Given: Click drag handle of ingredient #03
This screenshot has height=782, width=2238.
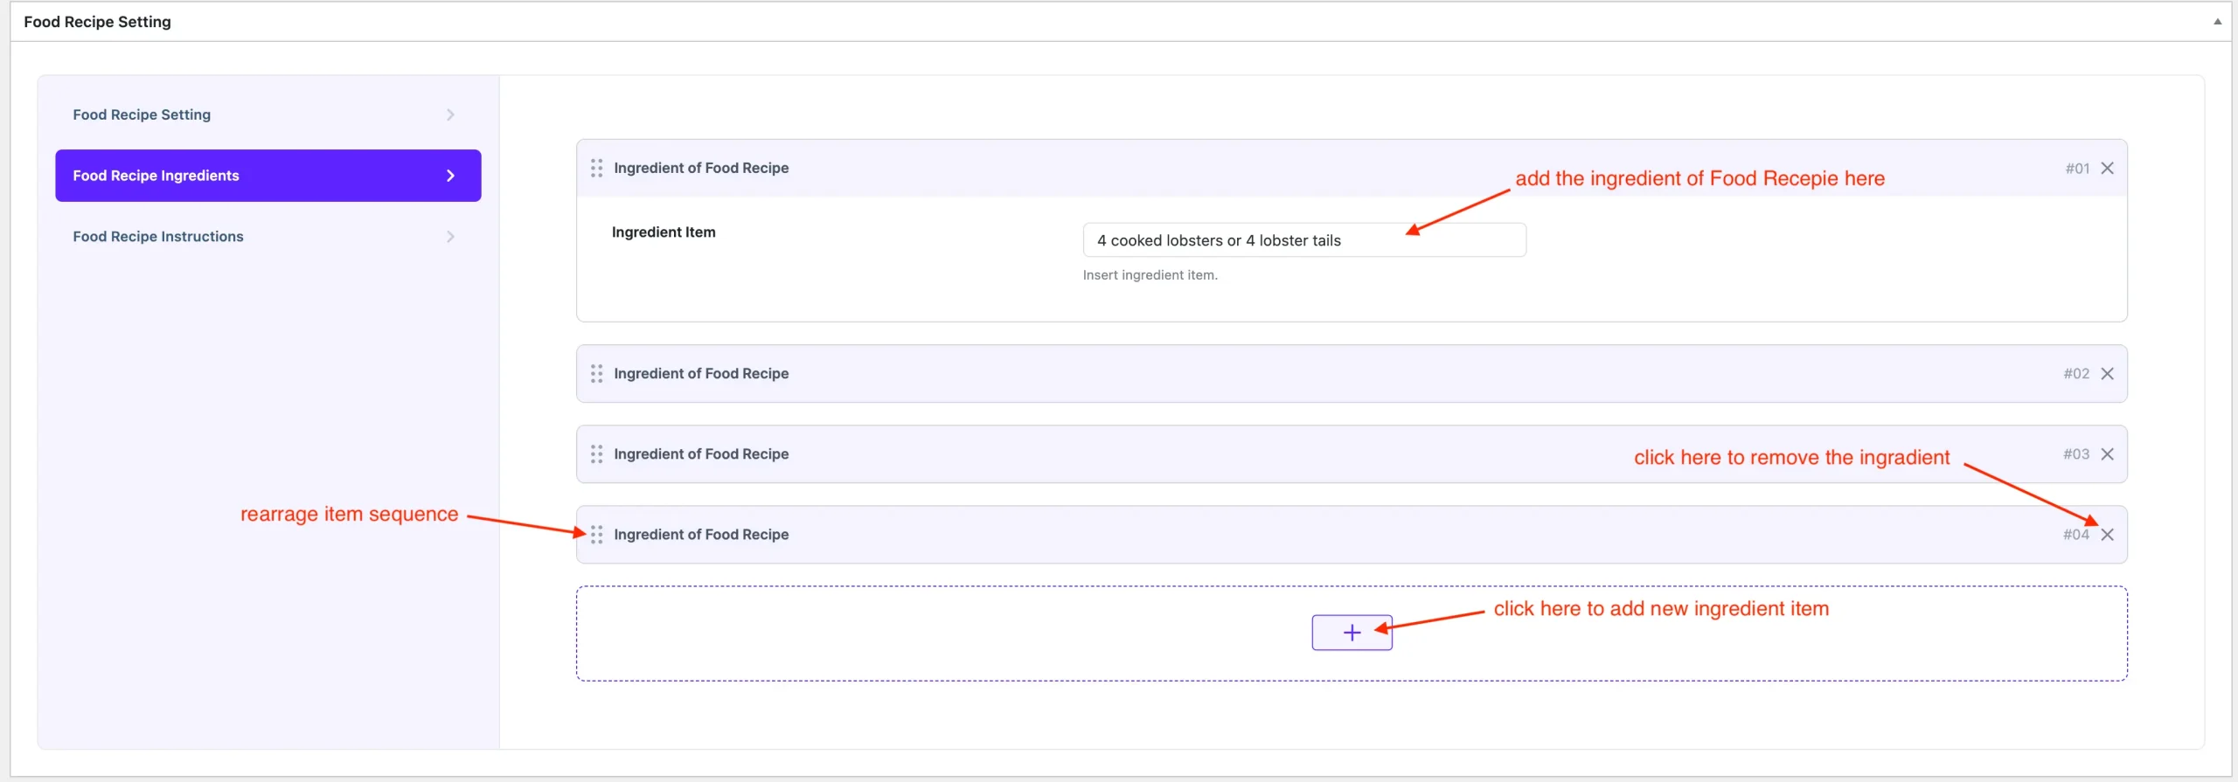Looking at the screenshot, I should coord(596,454).
